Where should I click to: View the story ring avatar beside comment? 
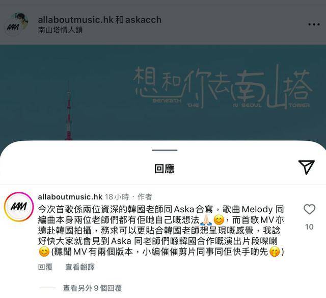[x=19, y=207]
